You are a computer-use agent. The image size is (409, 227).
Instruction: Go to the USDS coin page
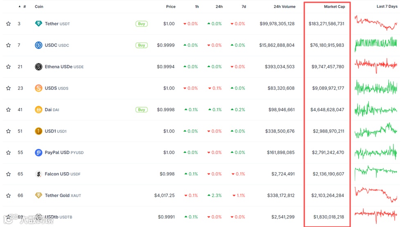click(x=56, y=88)
